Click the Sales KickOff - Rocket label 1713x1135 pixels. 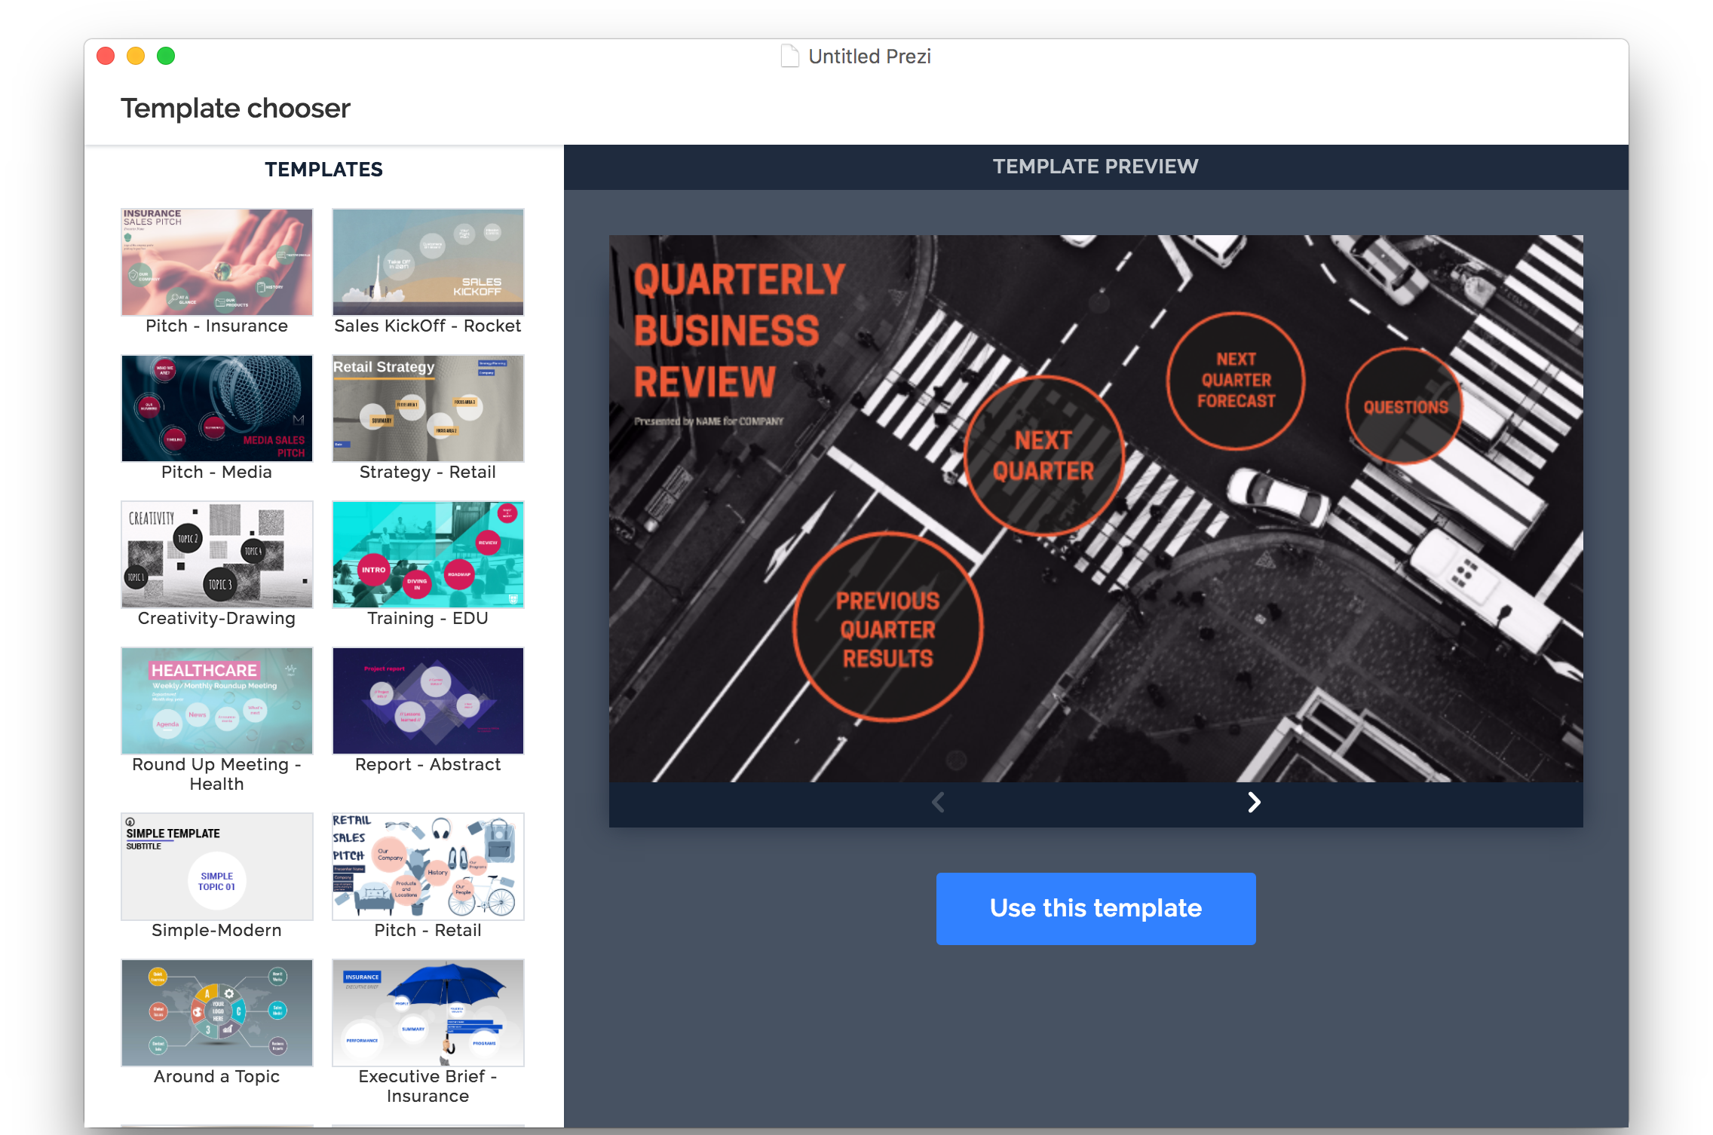(428, 326)
